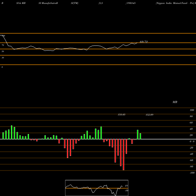Click the 80 label on the MR axis

pos(191,116)
